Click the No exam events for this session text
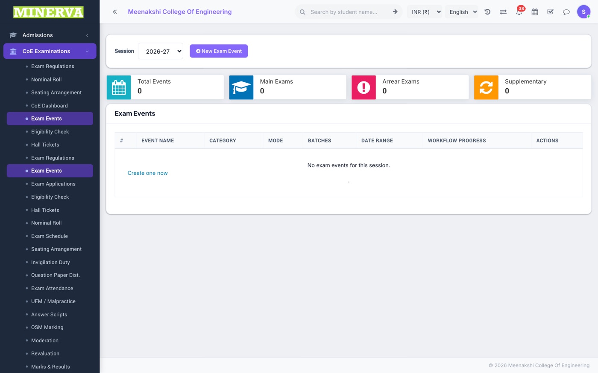598x373 pixels. pyautogui.click(x=349, y=165)
